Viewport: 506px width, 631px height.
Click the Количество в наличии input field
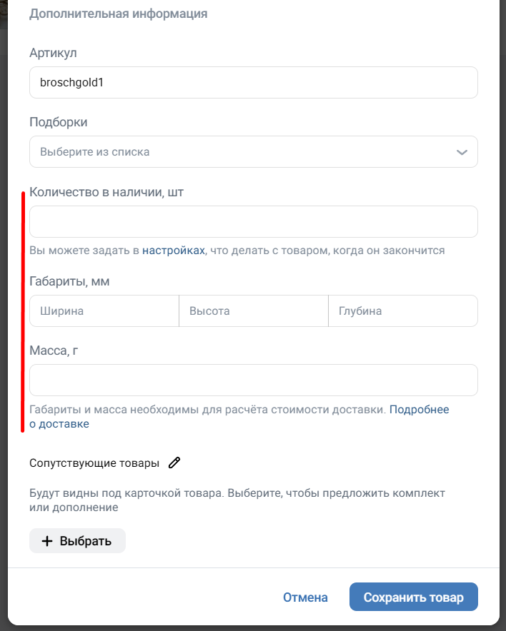pos(253,222)
